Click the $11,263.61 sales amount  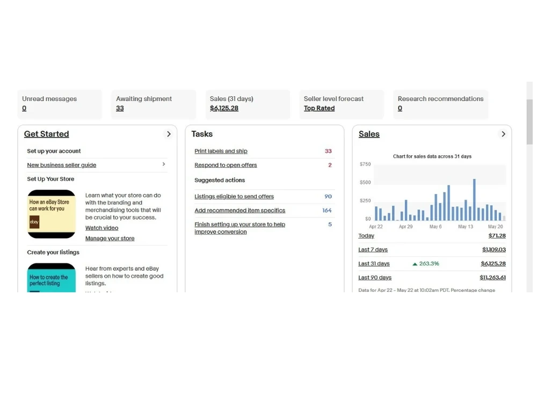492,278
